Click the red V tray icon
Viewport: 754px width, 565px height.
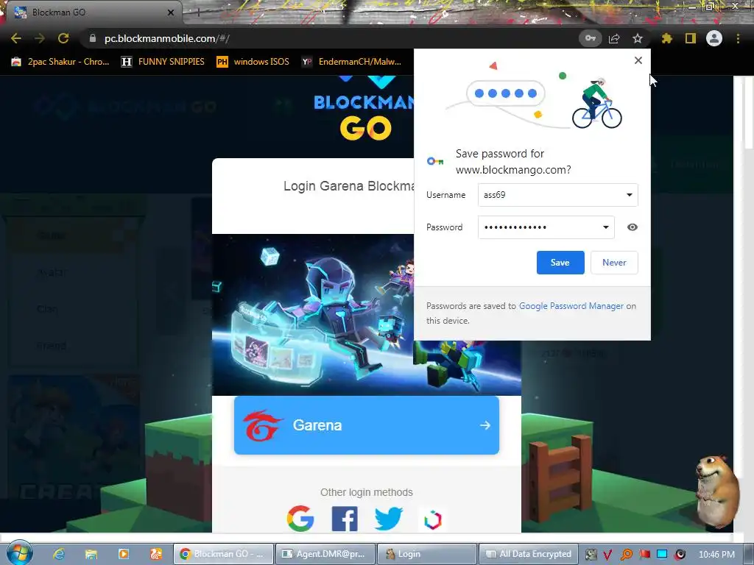click(x=607, y=555)
